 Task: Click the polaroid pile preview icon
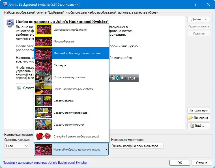point(44,113)
